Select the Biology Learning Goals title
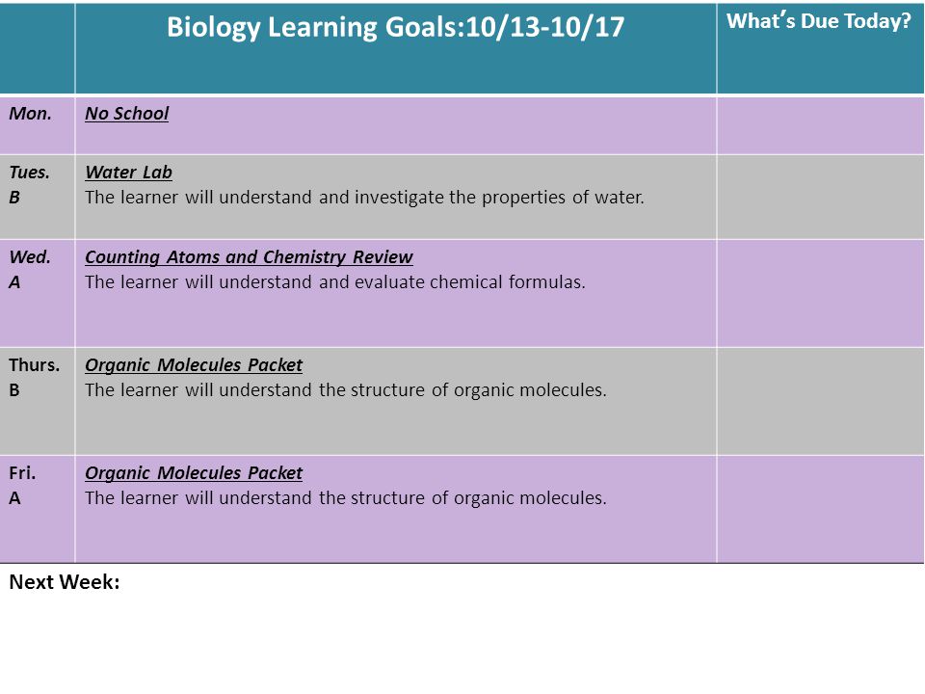 pos(395,27)
